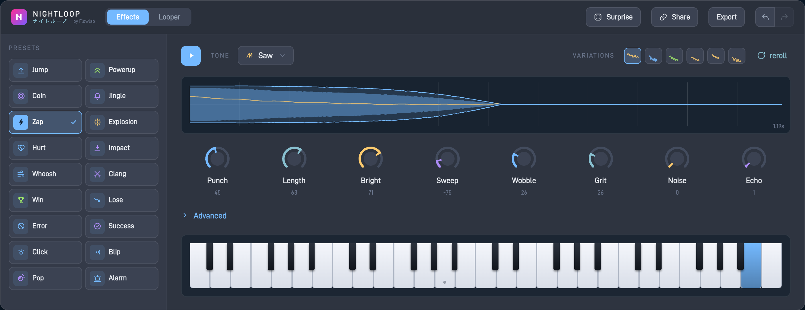805x310 pixels.
Task: Click the 1.19s duration label
Action: 778,126
